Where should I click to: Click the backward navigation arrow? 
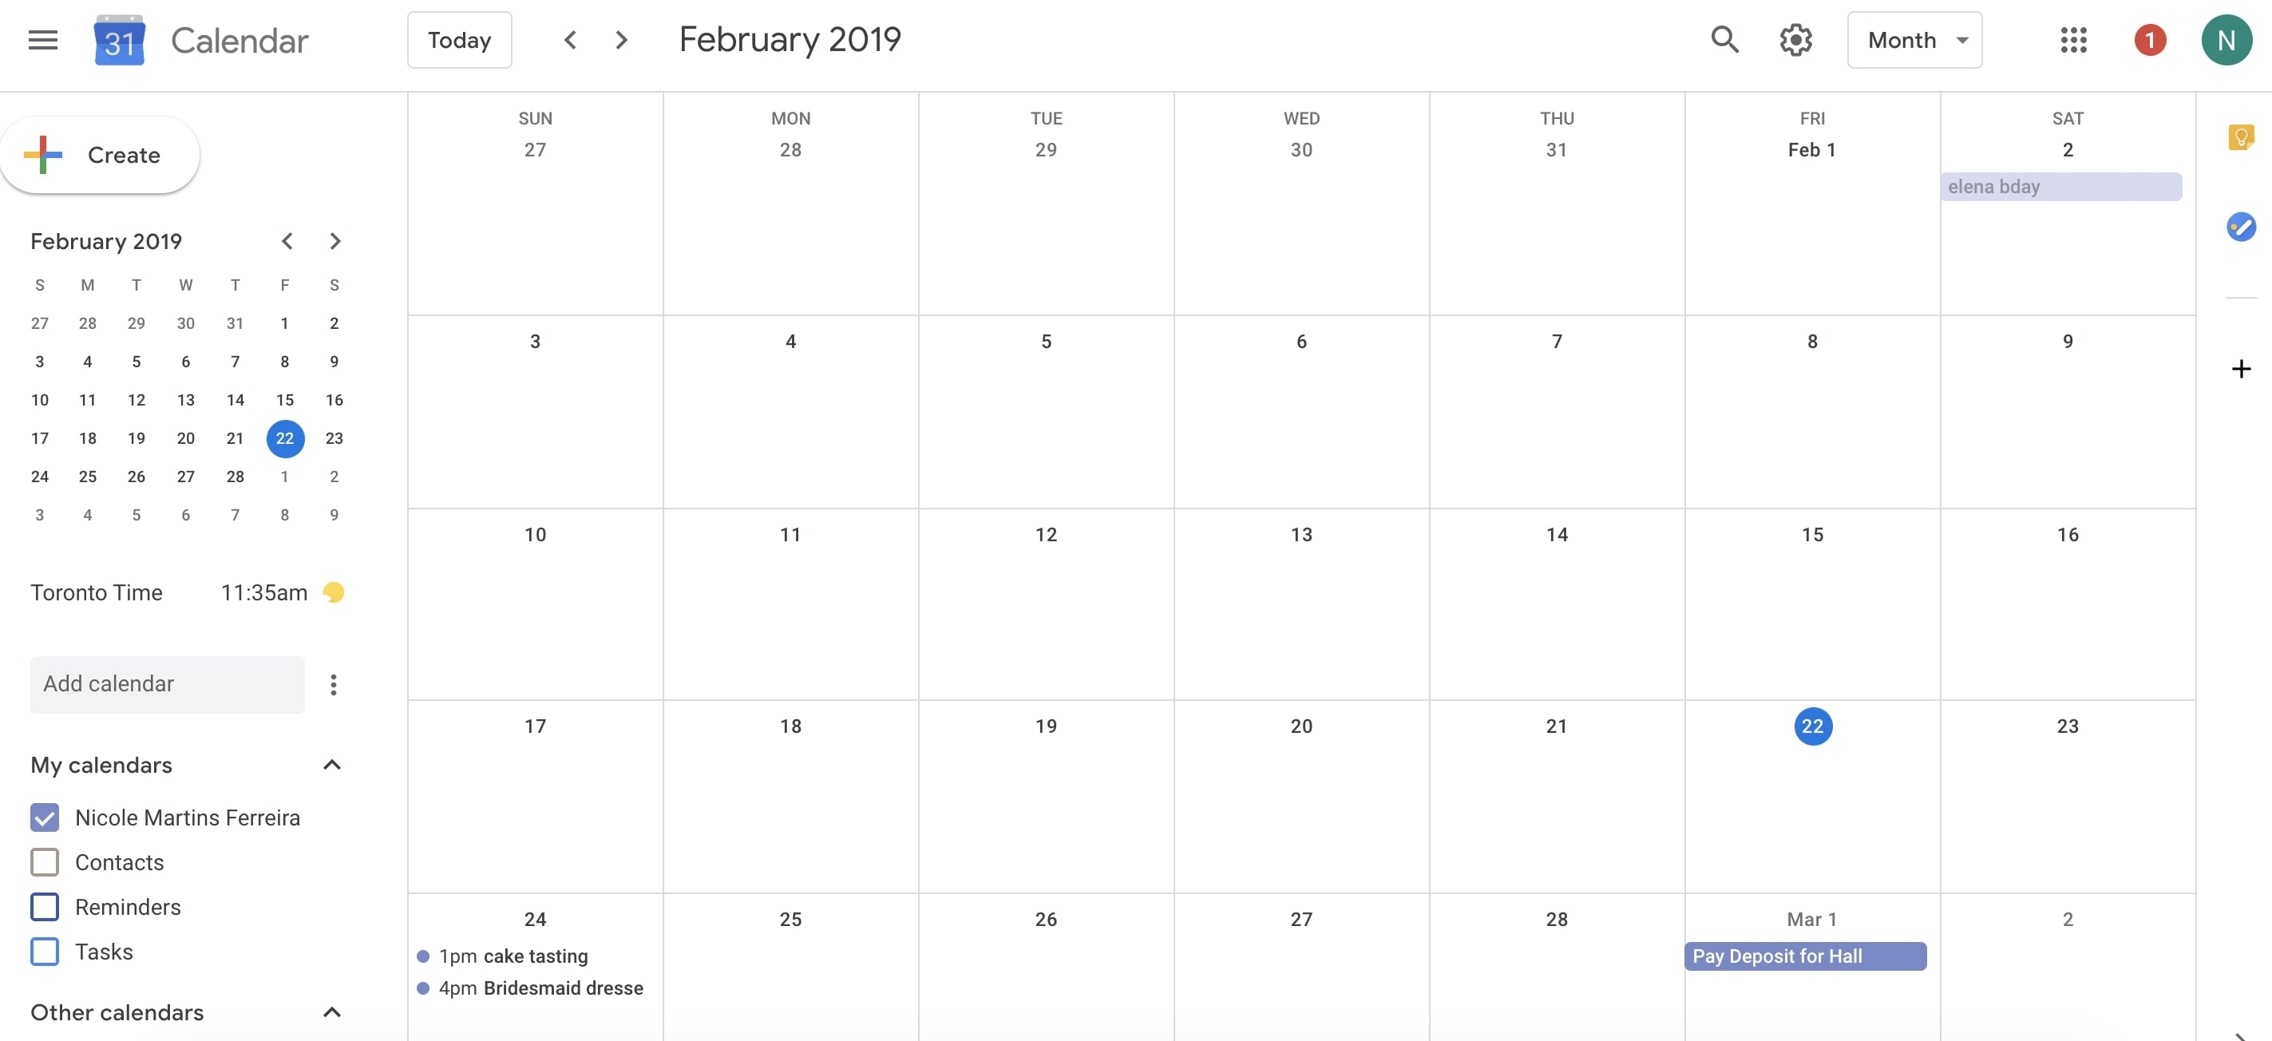pos(568,39)
